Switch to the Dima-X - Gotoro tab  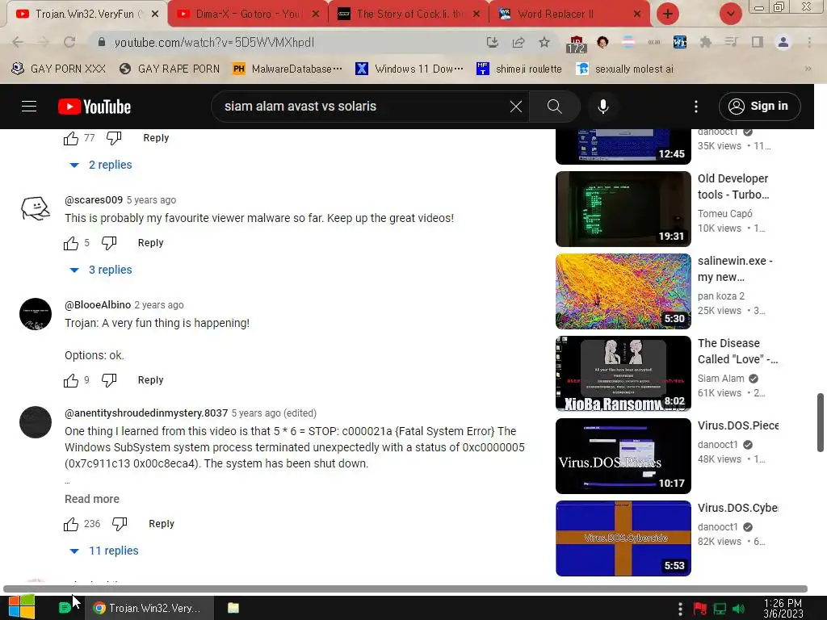tap(248, 14)
